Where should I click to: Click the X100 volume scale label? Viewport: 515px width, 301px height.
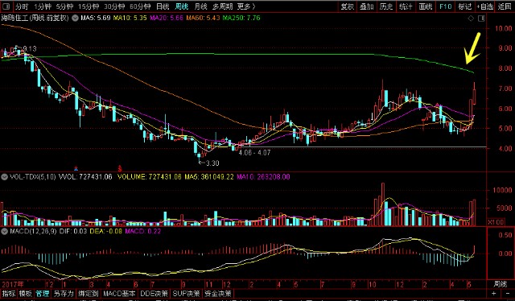point(496,222)
